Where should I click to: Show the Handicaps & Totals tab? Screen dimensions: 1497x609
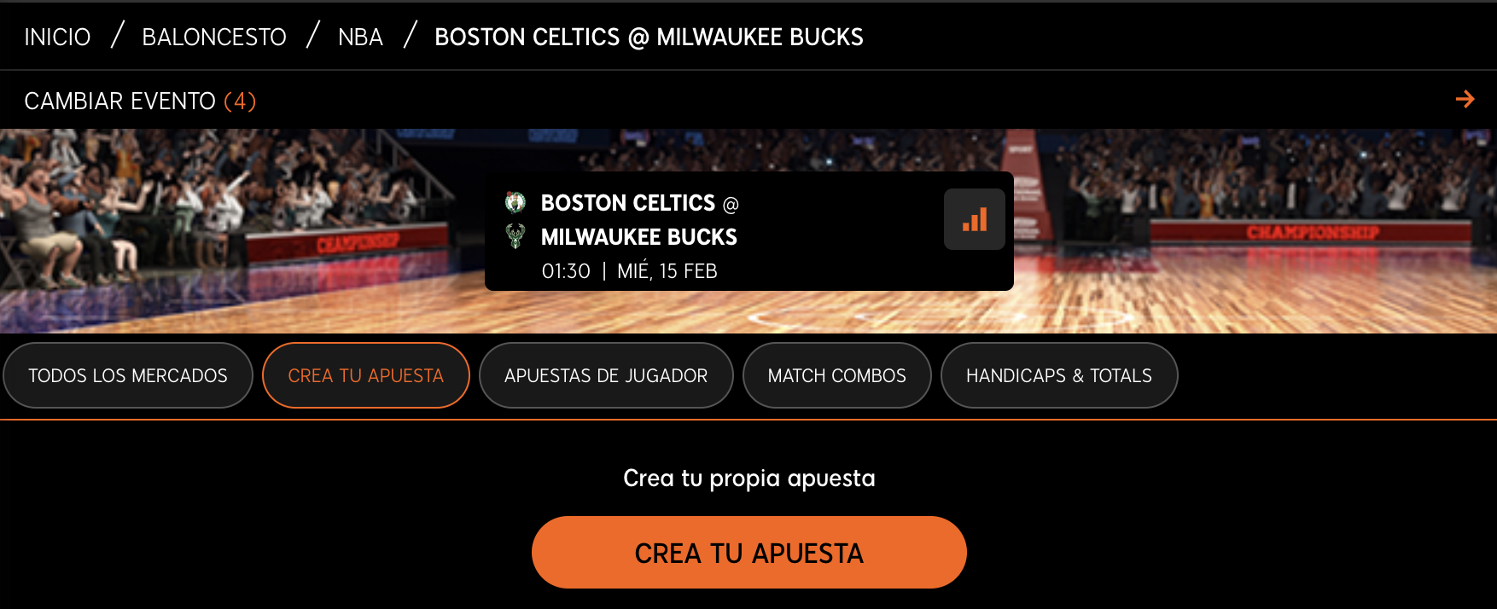click(x=1059, y=375)
